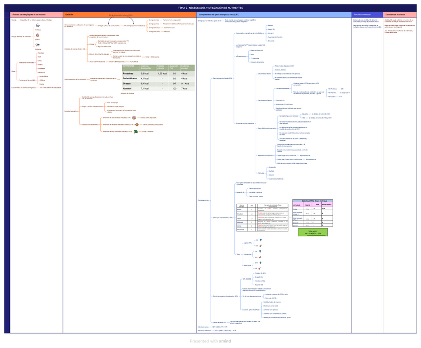Click the Proteínas icon below Grasas

coord(38,45)
